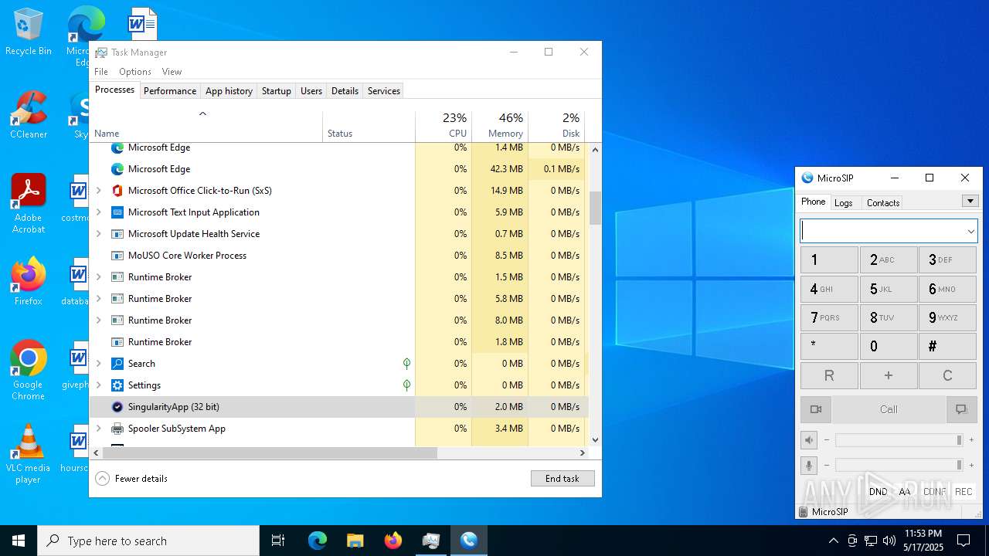Dial the 5 JKL keypad button
989x556 pixels.
pyautogui.click(x=889, y=290)
